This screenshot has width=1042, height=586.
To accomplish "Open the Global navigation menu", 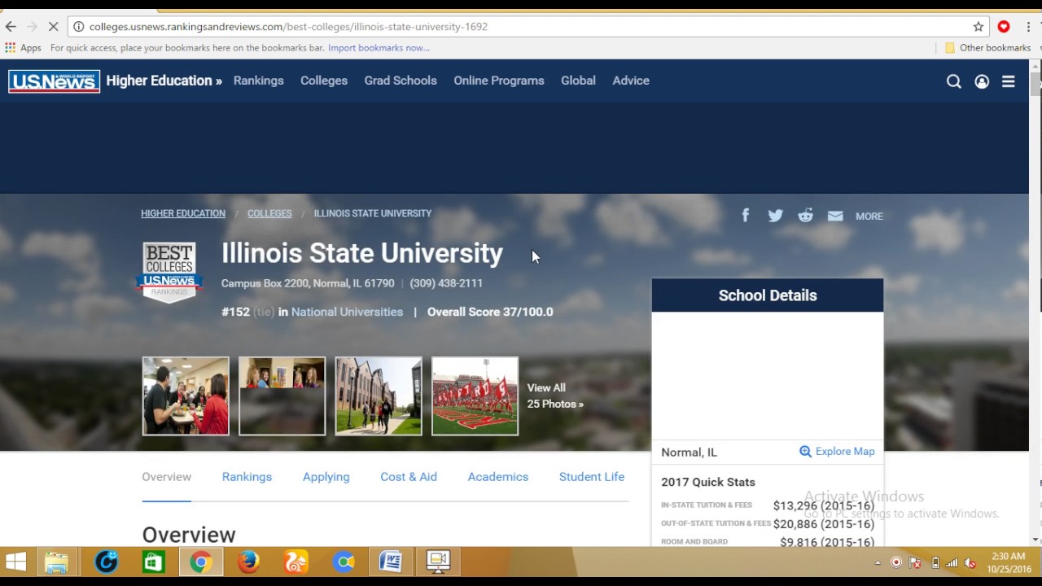I will coord(578,81).
